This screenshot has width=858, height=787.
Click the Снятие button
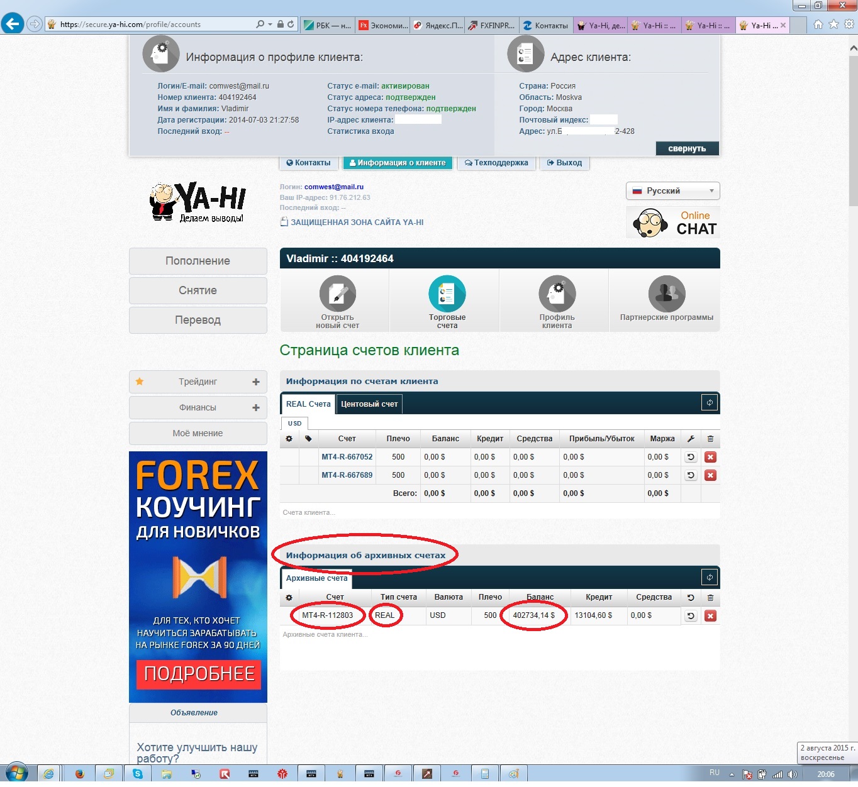pos(198,290)
